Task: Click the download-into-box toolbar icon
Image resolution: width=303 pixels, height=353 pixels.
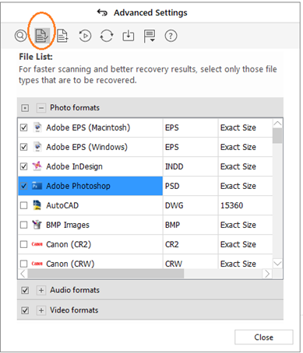Action: pos(129,36)
